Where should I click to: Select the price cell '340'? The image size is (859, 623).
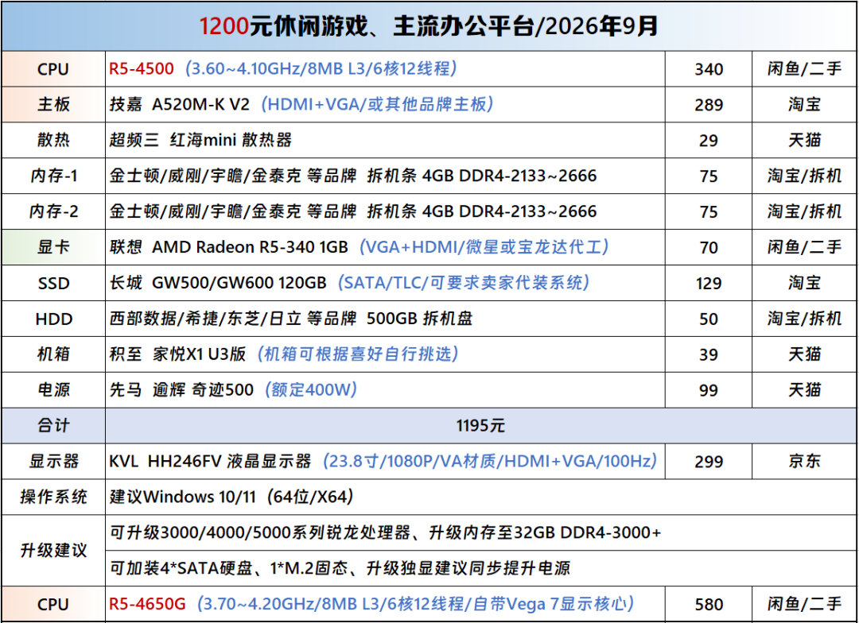click(709, 69)
